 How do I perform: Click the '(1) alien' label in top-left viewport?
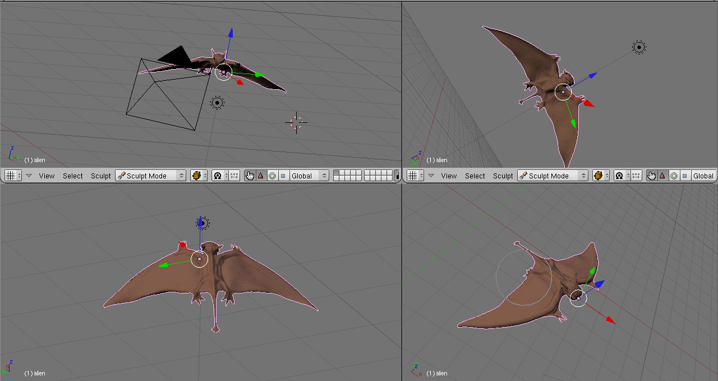(x=35, y=160)
